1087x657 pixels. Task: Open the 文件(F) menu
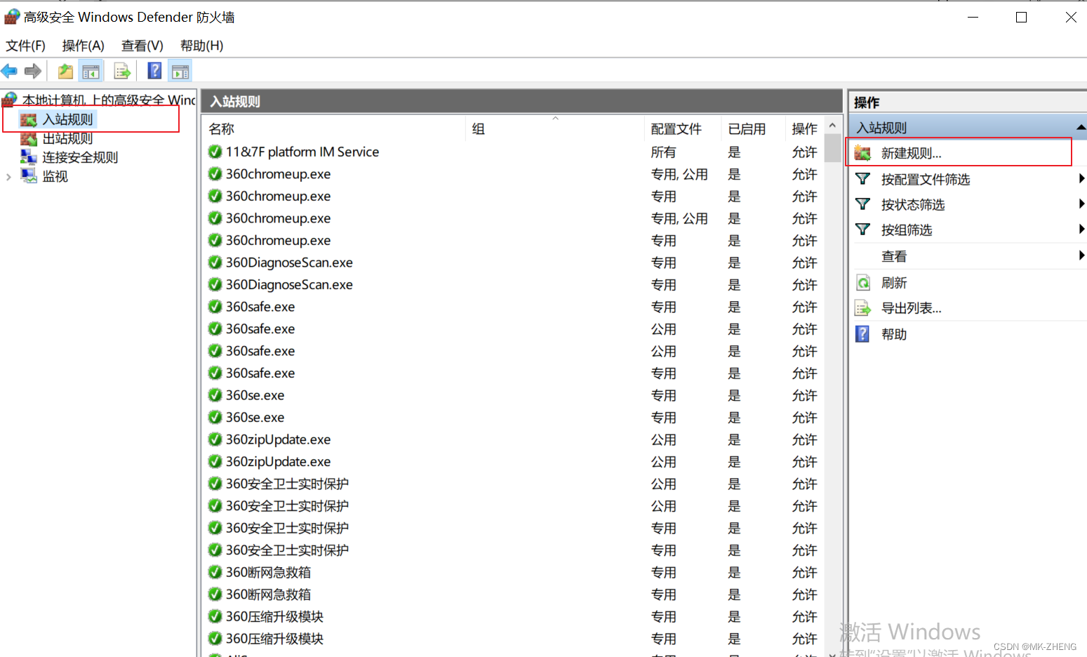(x=25, y=46)
